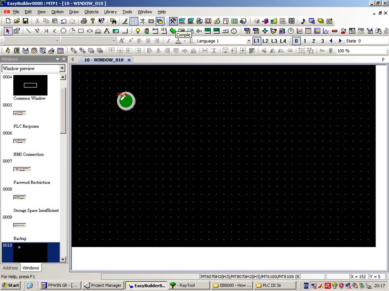This screenshot has width=389, height=291.
Task: Open the zoom 100% dropdown
Action: pyautogui.click(x=359, y=50)
